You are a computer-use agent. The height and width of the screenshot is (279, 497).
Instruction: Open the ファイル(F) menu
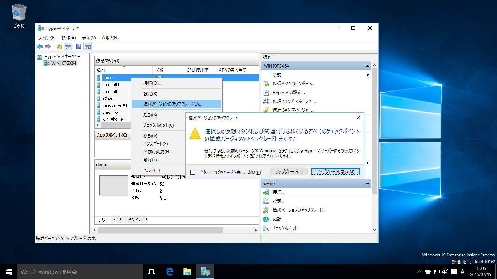pyautogui.click(x=47, y=38)
